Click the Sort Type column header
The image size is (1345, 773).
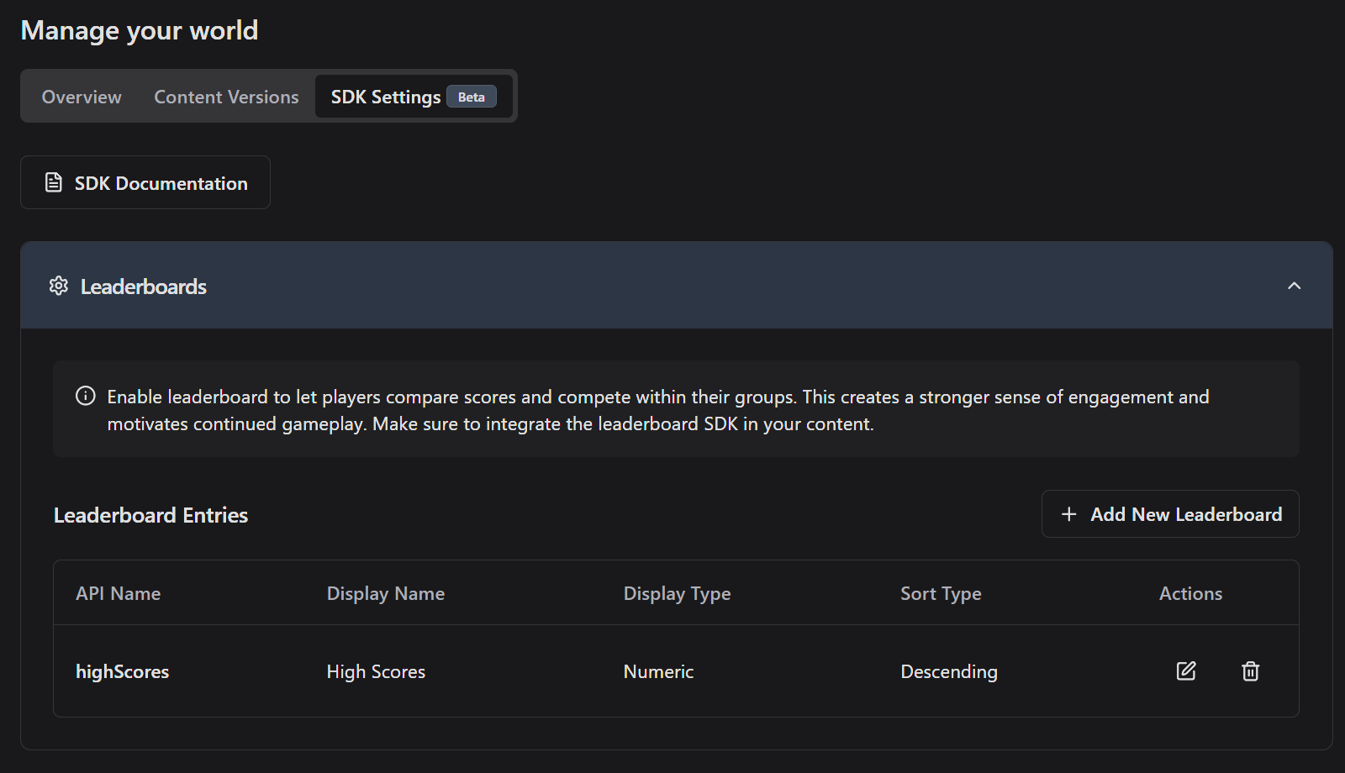coord(941,593)
